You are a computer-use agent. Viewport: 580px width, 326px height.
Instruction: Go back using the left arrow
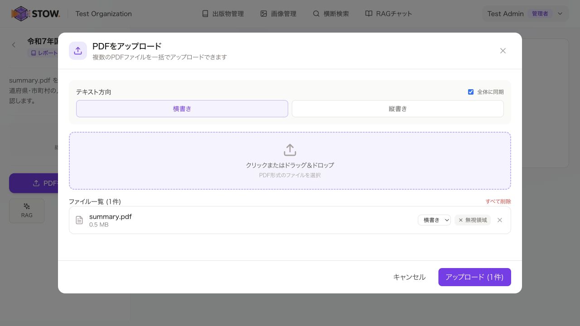14,45
